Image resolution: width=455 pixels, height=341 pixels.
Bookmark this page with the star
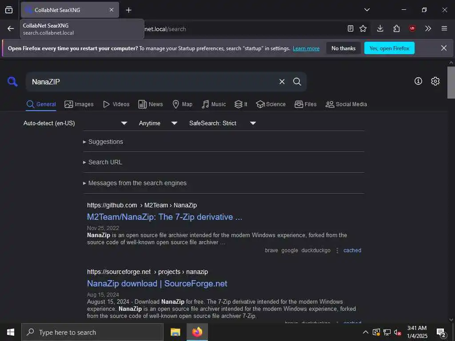tap(363, 28)
